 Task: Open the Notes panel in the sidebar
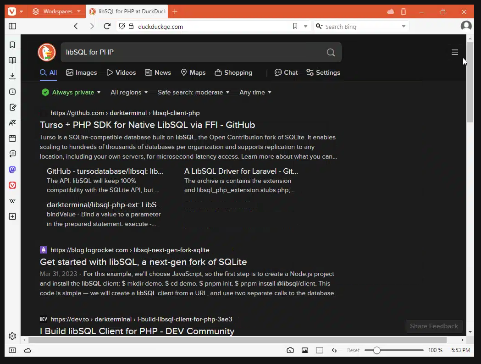click(12, 107)
